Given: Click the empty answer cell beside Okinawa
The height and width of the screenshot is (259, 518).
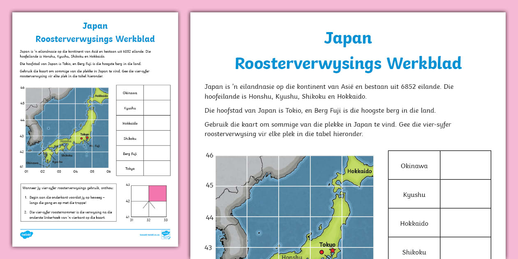Looking at the screenshot, I should (x=465, y=164).
